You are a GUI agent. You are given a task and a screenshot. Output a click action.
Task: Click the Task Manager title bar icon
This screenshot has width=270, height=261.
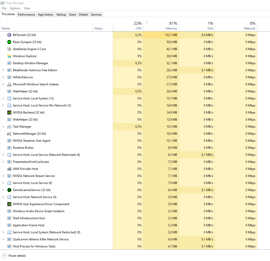click(x=3, y=3)
